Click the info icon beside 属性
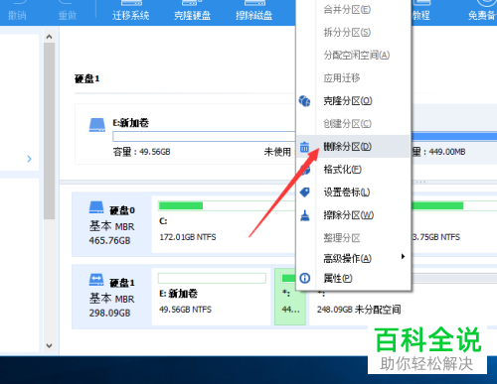This screenshot has height=384, width=497. 305,278
